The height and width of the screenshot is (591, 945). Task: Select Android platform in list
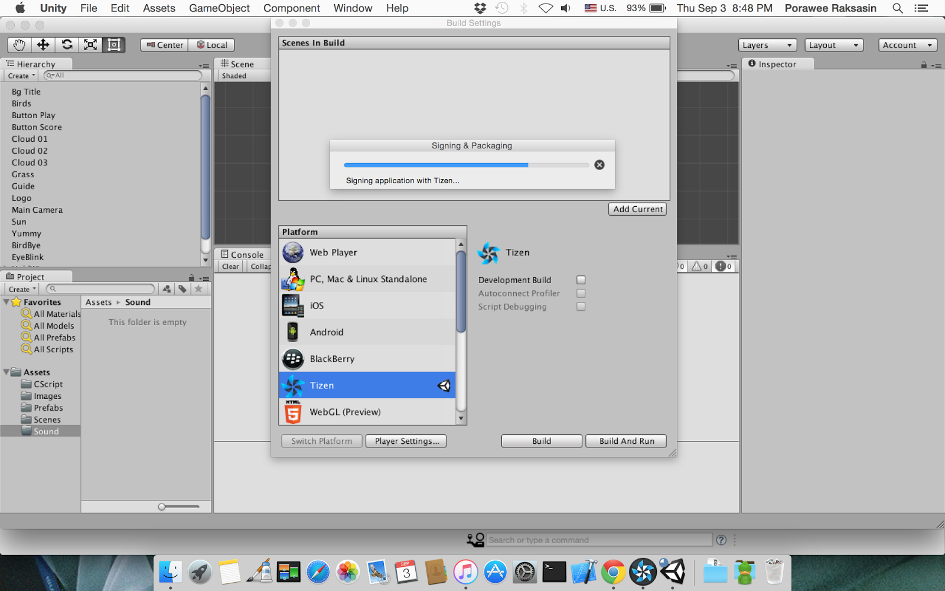tap(367, 332)
